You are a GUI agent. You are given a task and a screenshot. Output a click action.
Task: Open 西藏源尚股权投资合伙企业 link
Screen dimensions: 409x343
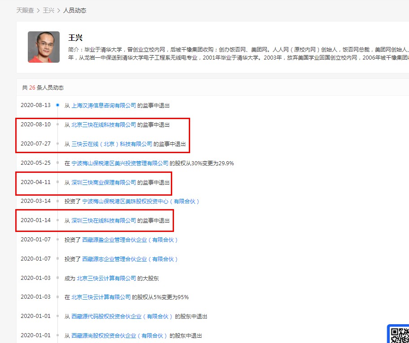coord(119,336)
